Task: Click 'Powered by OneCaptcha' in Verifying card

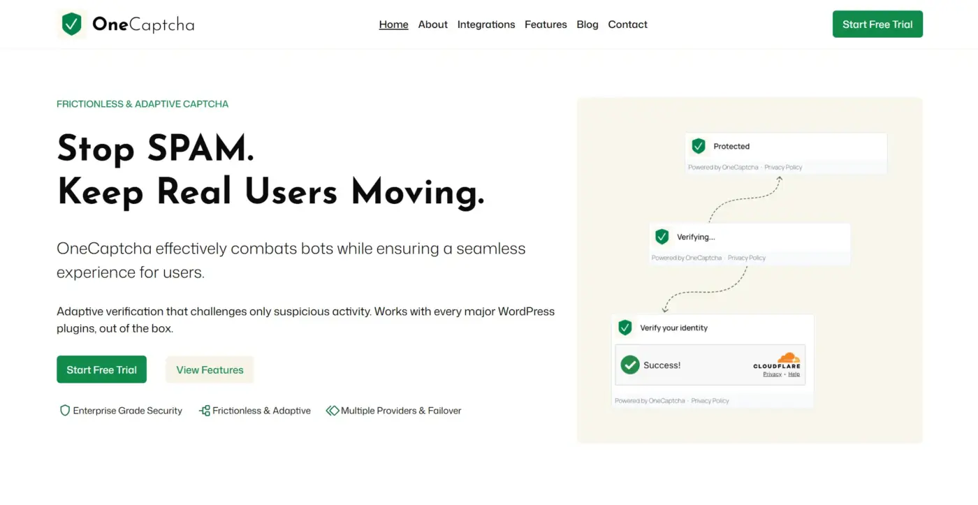Action: pos(687,258)
